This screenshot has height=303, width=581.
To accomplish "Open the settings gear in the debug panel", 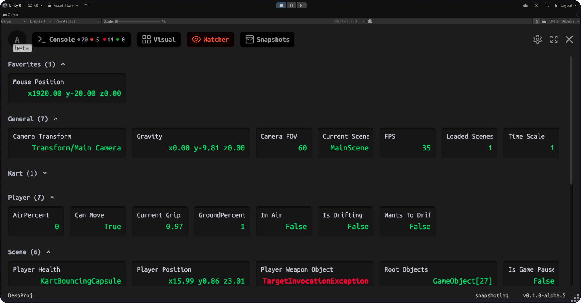I will 537,39.
